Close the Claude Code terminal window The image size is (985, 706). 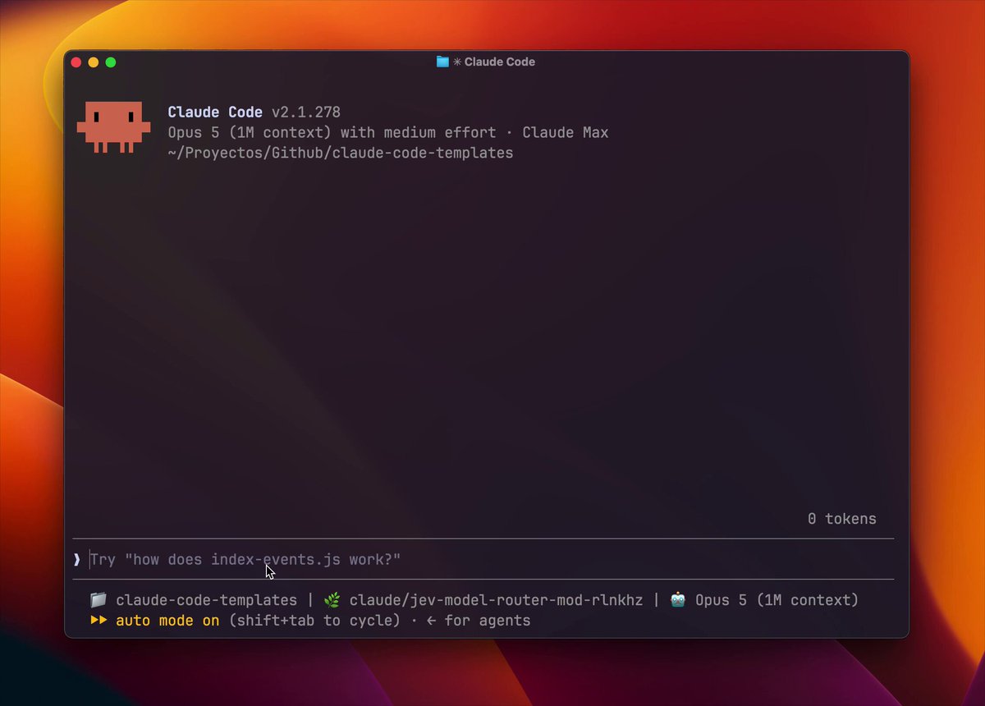click(x=76, y=62)
